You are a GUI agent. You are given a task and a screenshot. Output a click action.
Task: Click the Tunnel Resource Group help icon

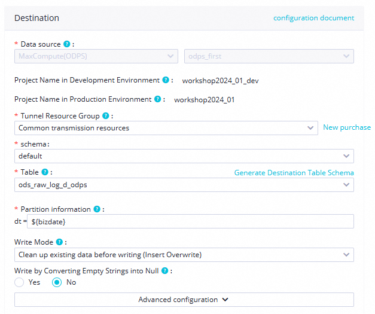pyautogui.click(x=105, y=115)
